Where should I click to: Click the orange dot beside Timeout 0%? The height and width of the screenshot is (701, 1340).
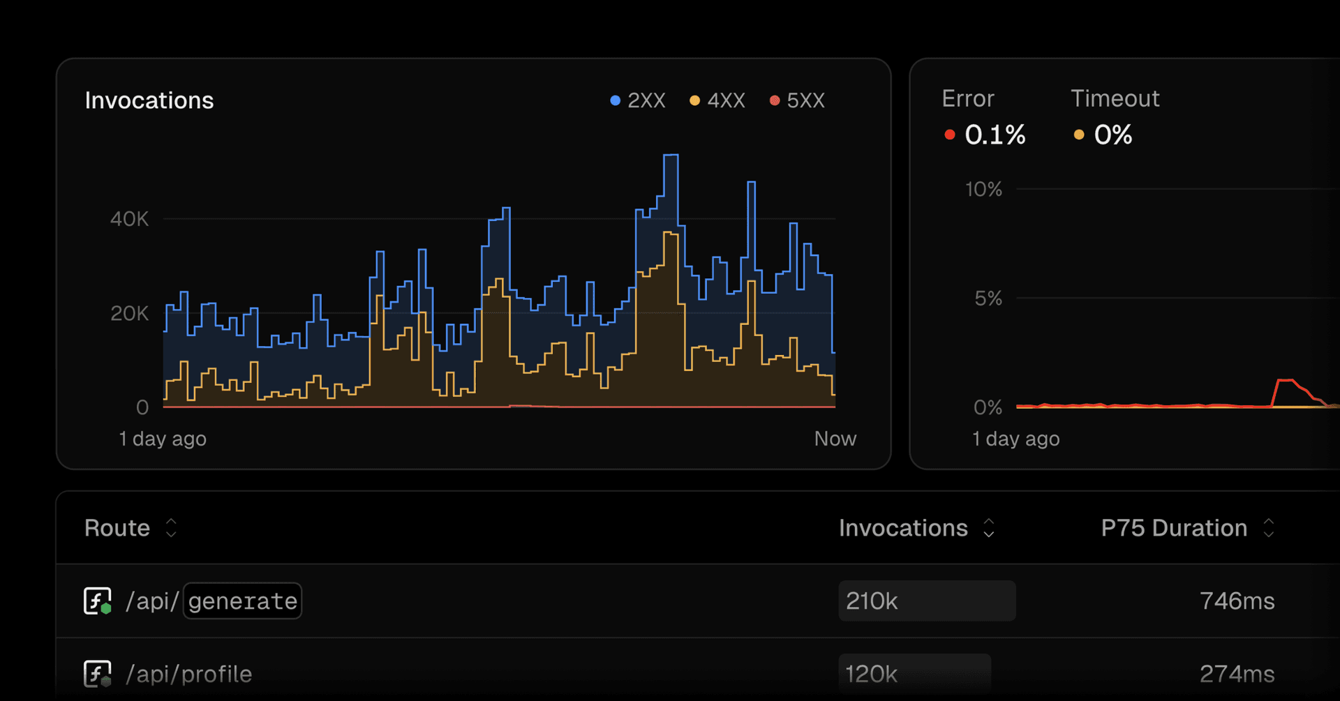tap(1079, 135)
